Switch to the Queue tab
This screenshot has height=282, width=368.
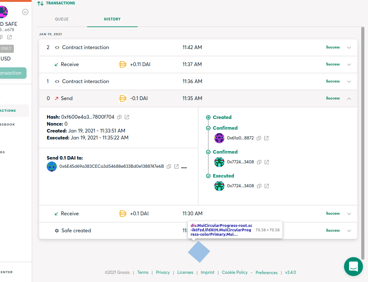(62, 19)
